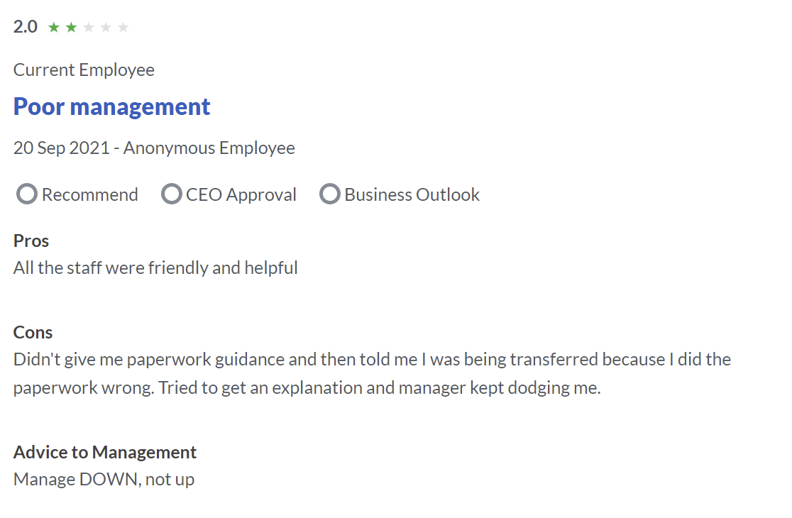Click the first green rating star

(x=54, y=27)
